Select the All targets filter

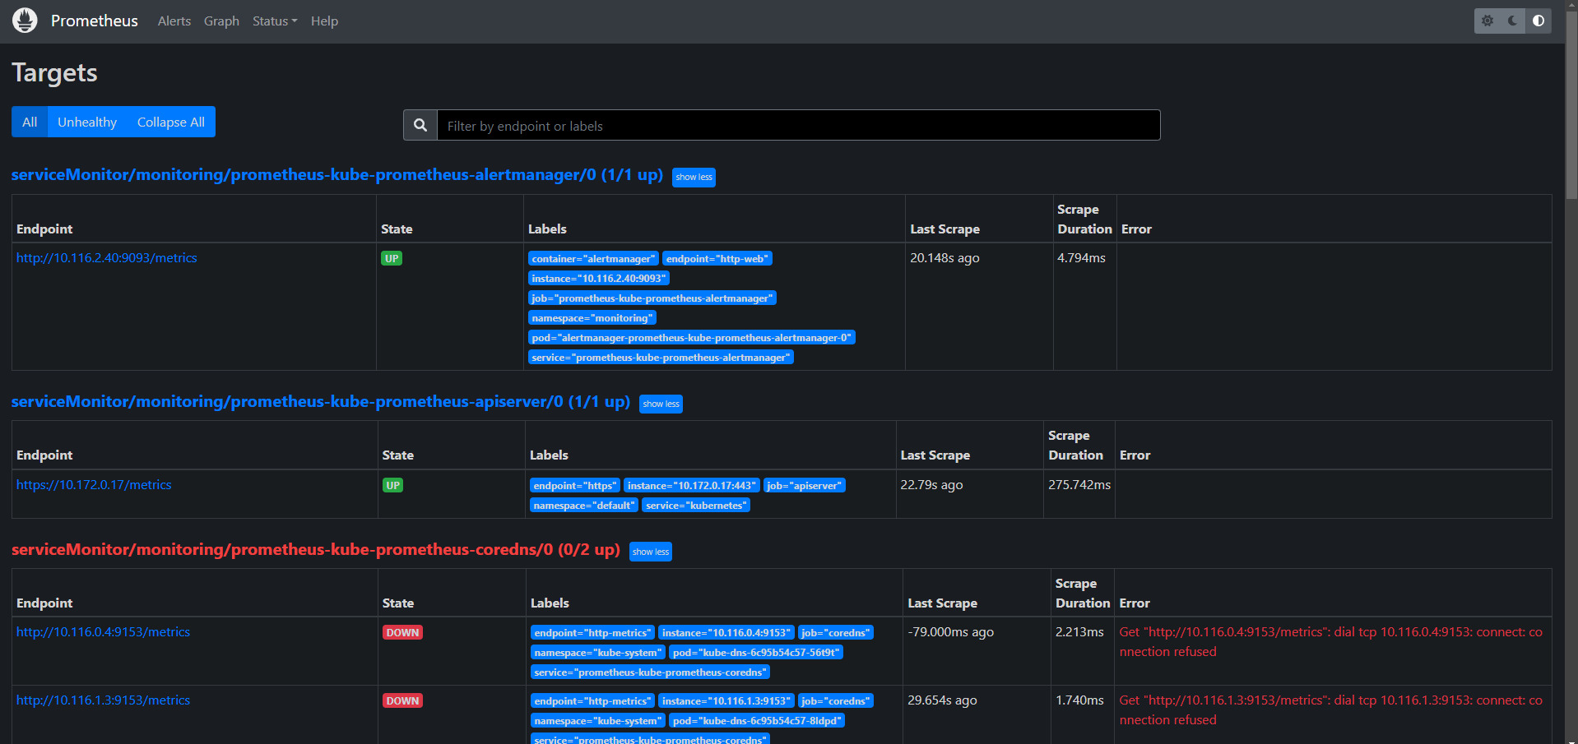pos(29,122)
